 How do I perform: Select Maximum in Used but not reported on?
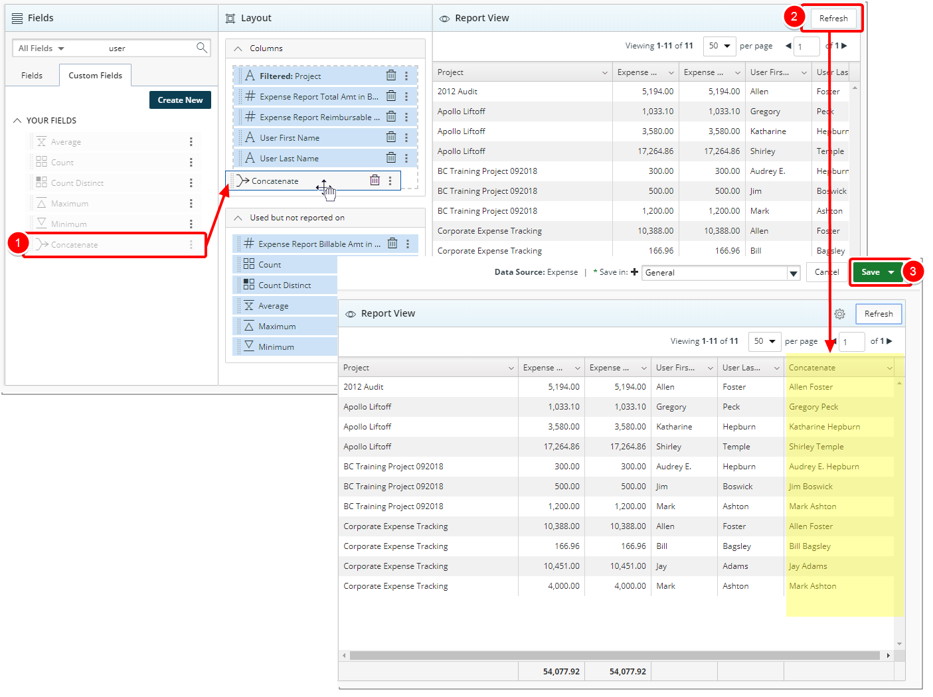[285, 326]
